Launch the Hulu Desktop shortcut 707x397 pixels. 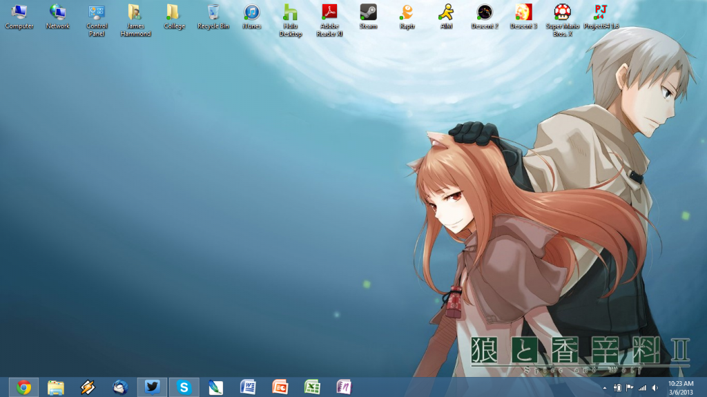291,20
